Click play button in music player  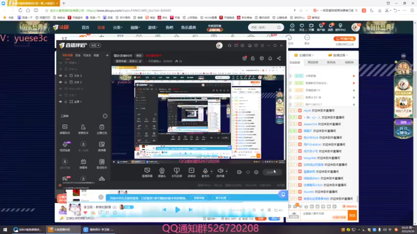177,210
